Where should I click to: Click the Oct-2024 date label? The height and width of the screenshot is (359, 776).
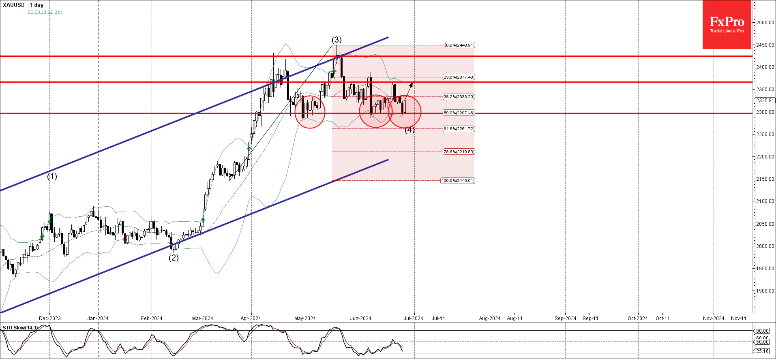(x=638, y=318)
